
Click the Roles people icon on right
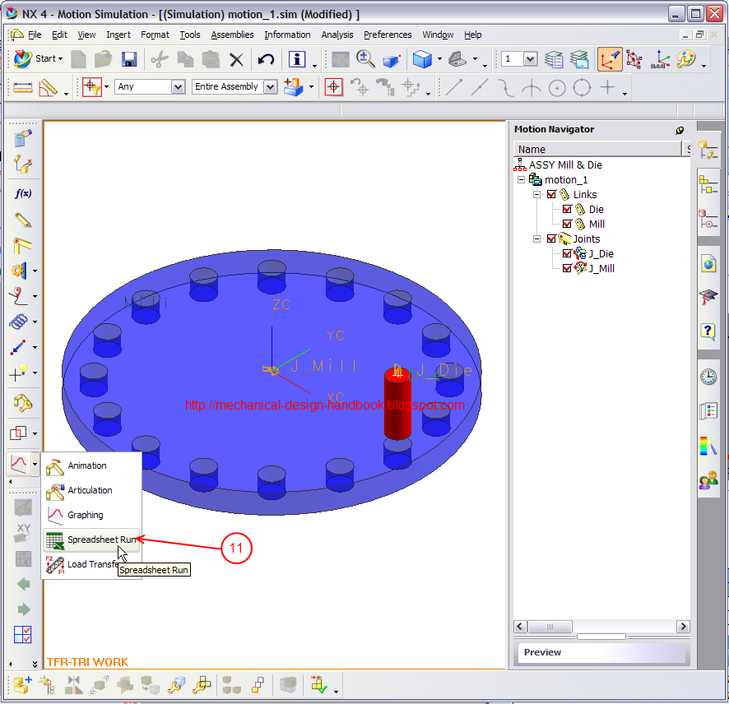(708, 480)
